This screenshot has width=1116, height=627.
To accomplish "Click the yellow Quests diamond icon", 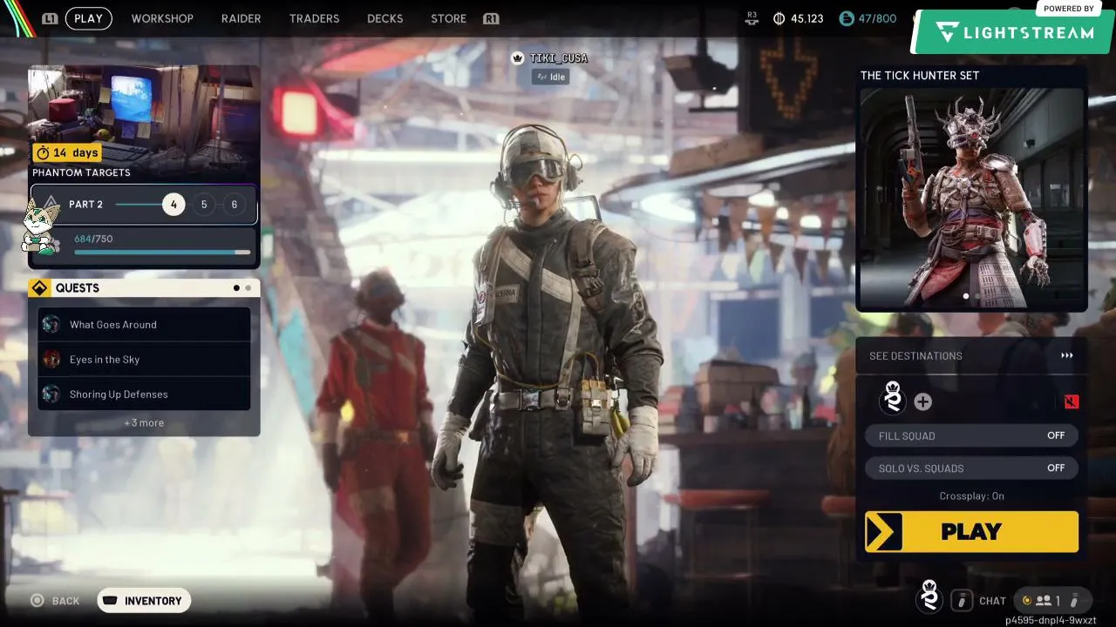I will click(39, 288).
